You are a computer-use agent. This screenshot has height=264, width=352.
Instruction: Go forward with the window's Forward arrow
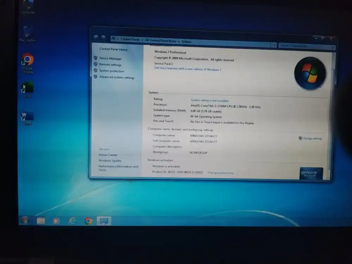[103, 37]
